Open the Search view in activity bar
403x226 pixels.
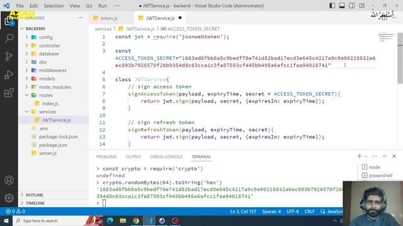pyautogui.click(x=9, y=38)
